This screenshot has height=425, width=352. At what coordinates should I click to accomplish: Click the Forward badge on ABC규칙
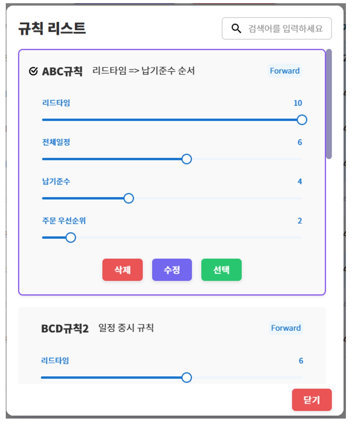coord(285,71)
